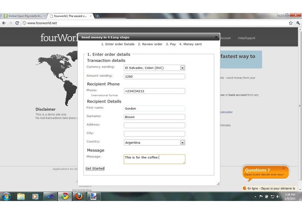The width and height of the screenshot is (302, 214).
Task: Open Chrome from the taskbar
Action: tap(65, 197)
